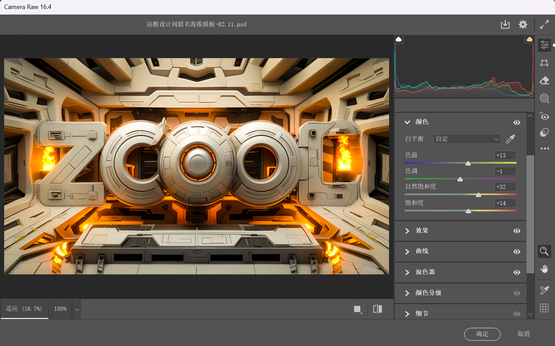Click the 色温 value field +13
This screenshot has height=346, width=555.
[505, 155]
